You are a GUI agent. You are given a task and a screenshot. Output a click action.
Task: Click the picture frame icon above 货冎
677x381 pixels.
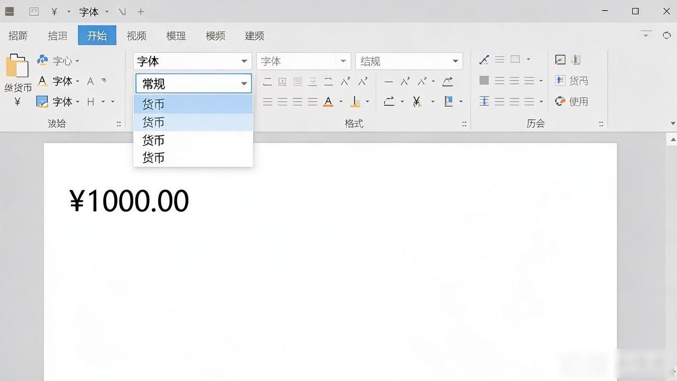pos(560,60)
